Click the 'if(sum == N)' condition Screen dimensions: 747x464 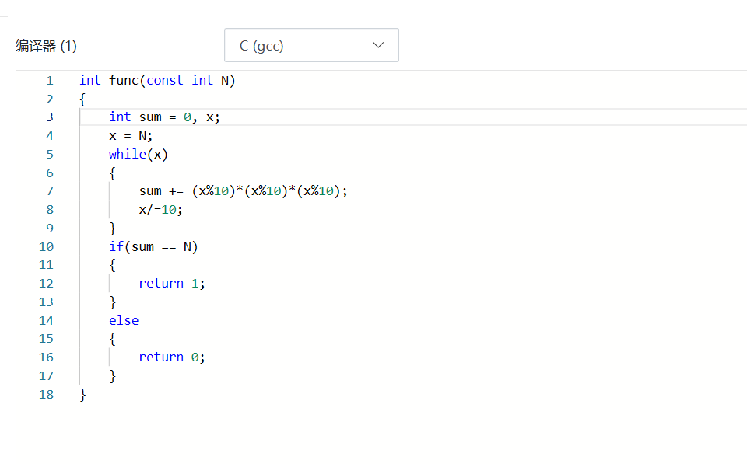[x=153, y=246]
